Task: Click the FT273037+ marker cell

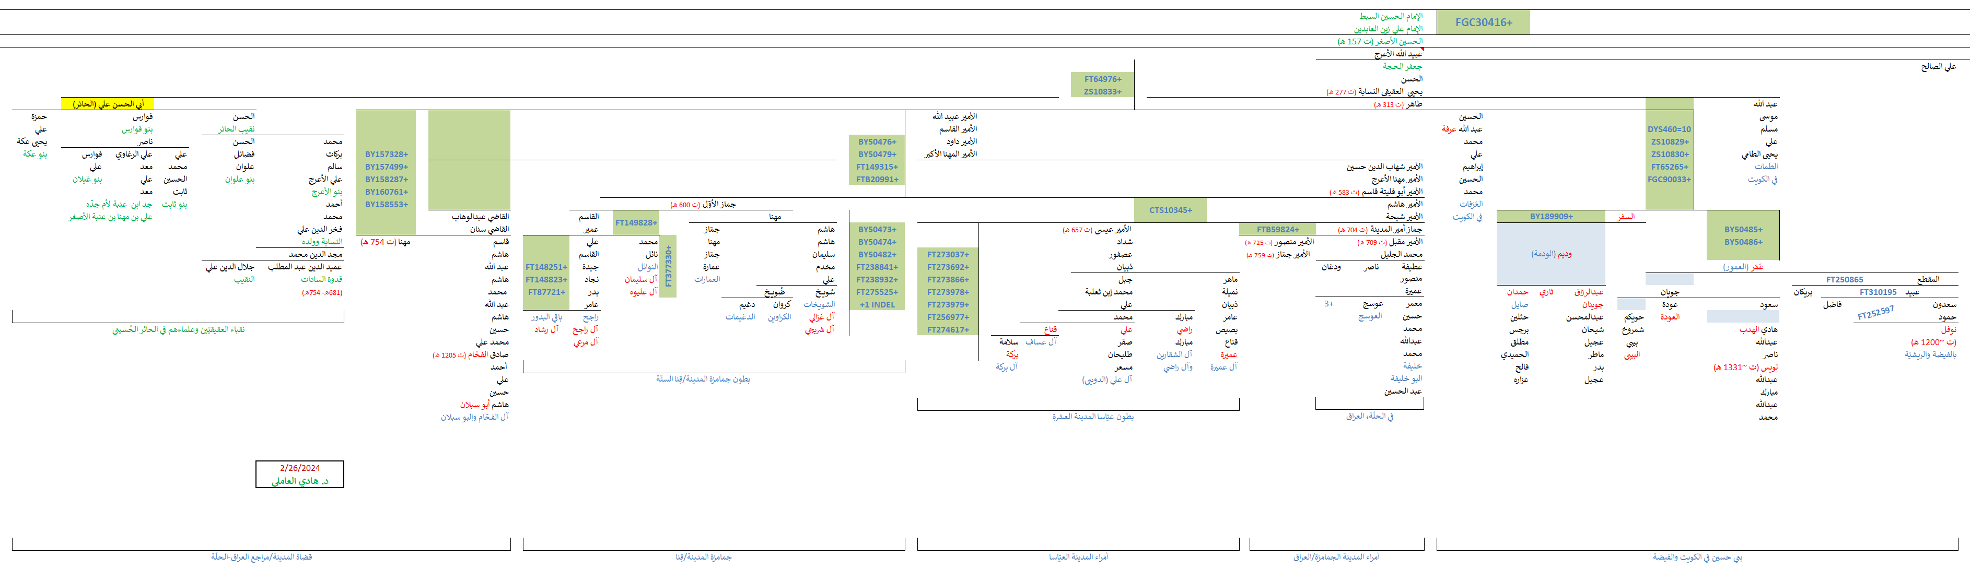Action: [948, 254]
